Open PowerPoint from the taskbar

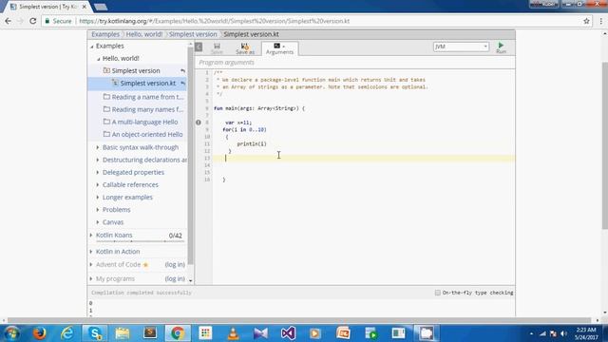click(x=343, y=333)
